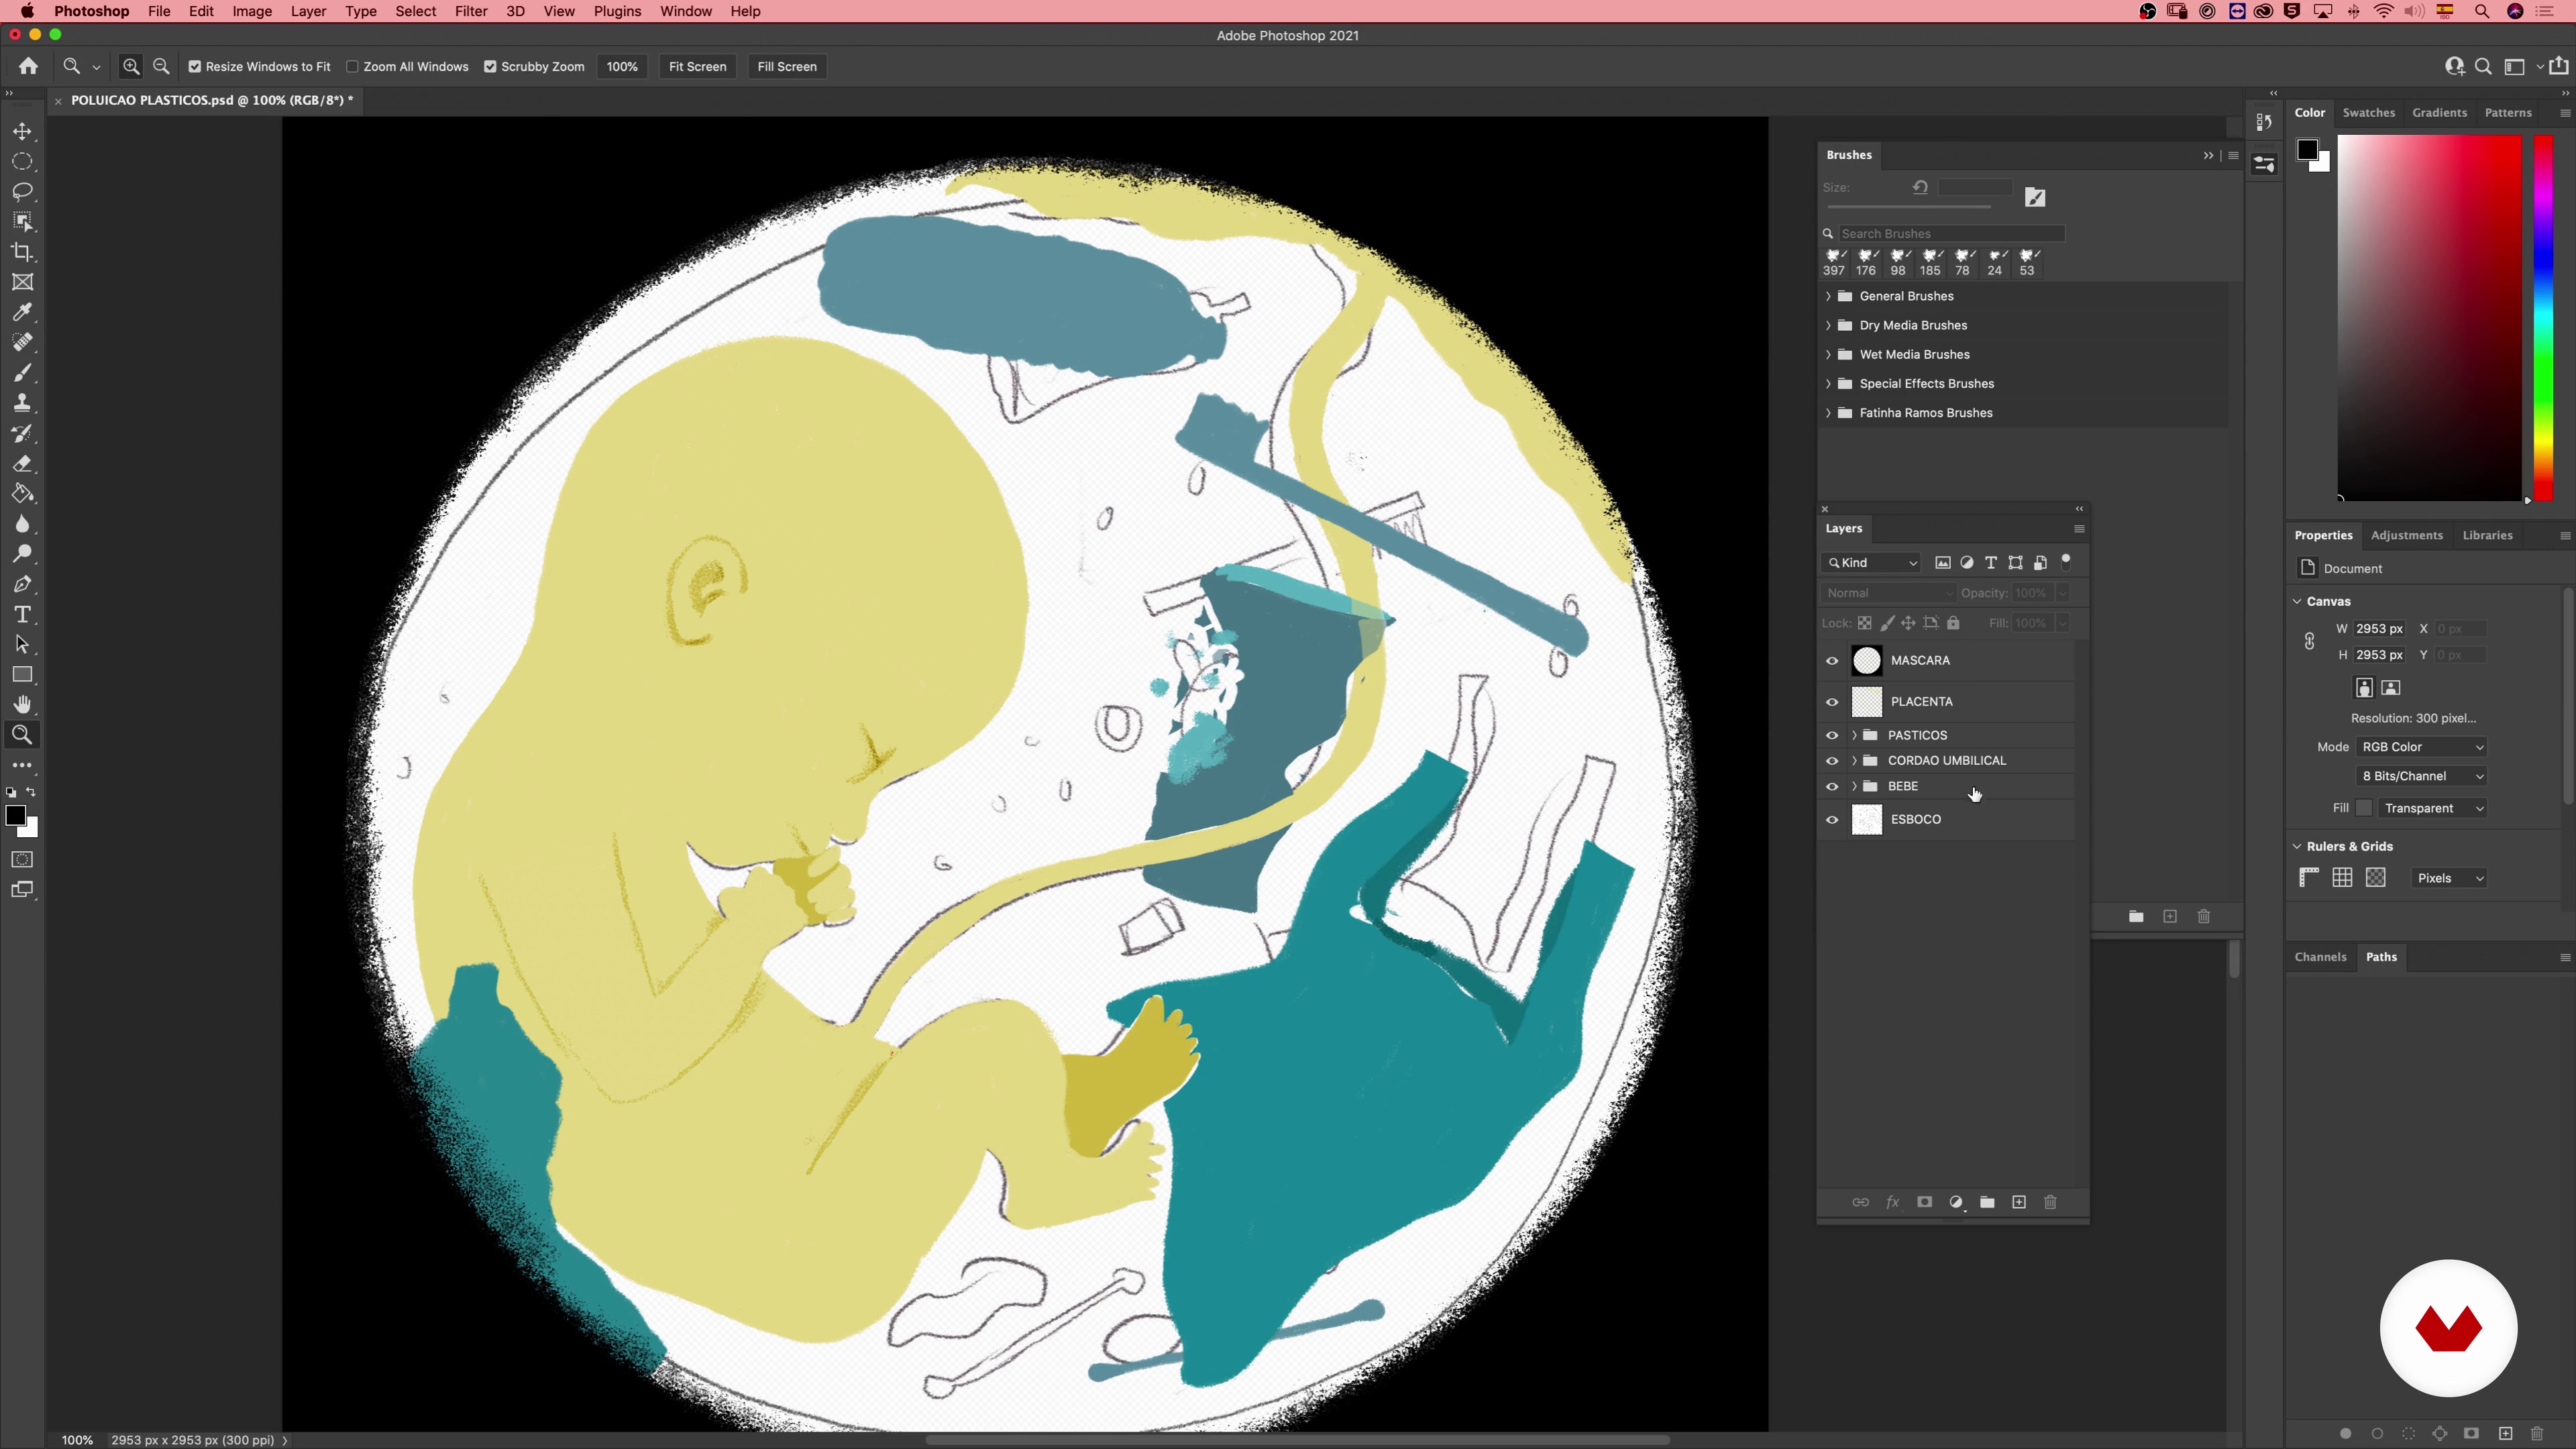Viewport: 2576px width, 1449px height.
Task: Disable Scrubby Zoom checkbox
Action: click(x=490, y=67)
